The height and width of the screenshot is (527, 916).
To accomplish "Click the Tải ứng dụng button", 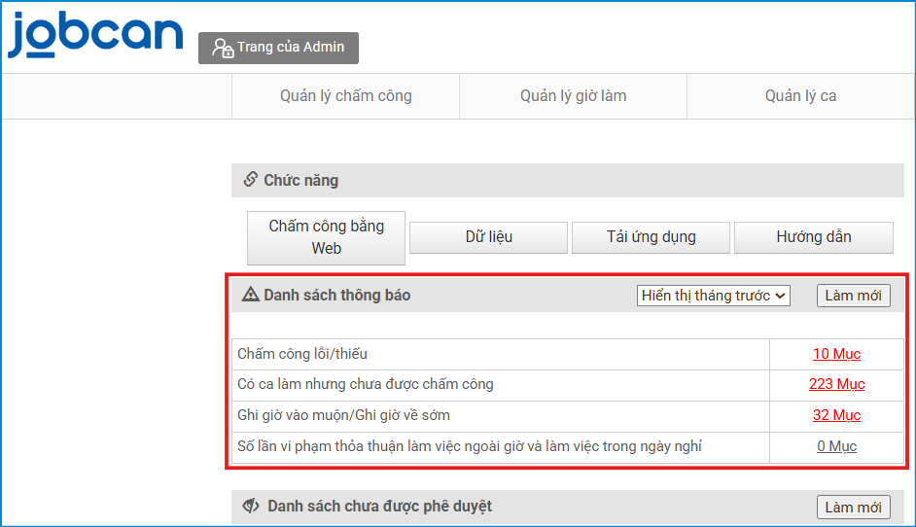I will (x=651, y=237).
